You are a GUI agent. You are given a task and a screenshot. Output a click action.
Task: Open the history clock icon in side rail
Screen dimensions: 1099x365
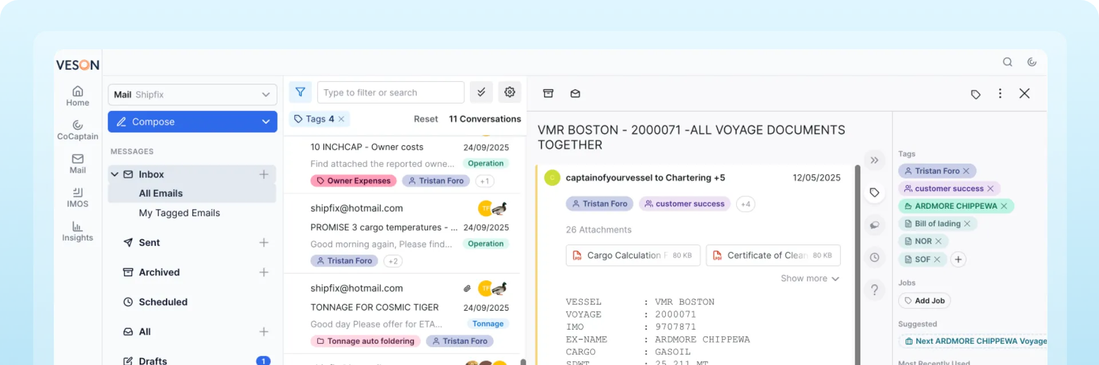[x=874, y=257]
